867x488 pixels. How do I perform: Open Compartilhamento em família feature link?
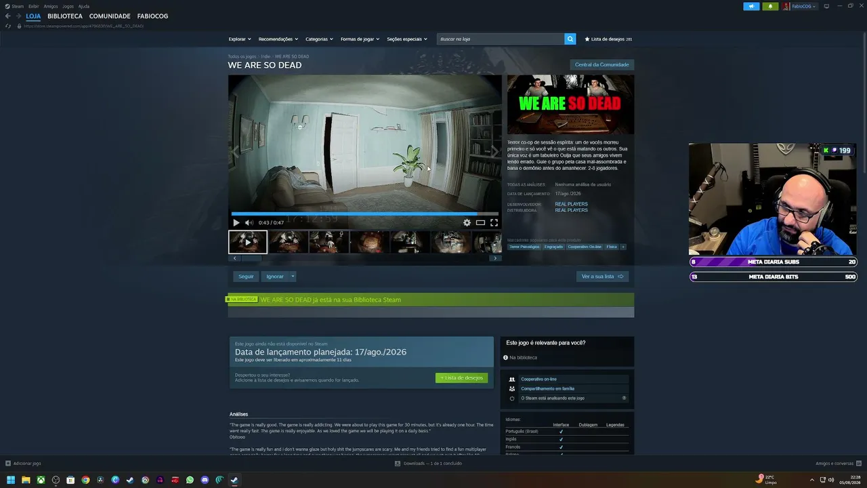[x=547, y=388]
